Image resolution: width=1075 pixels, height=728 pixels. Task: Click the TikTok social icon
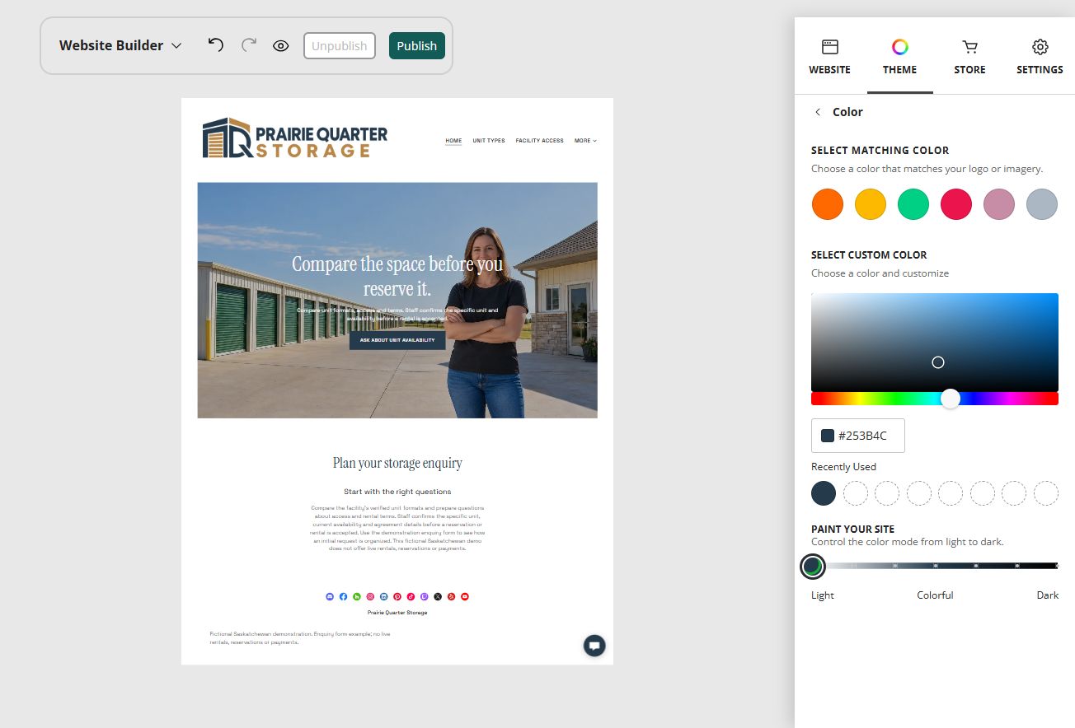tap(411, 596)
